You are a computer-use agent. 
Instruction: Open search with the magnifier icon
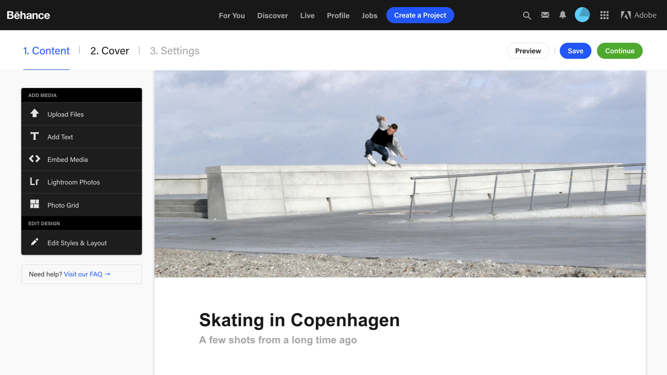pyautogui.click(x=527, y=15)
